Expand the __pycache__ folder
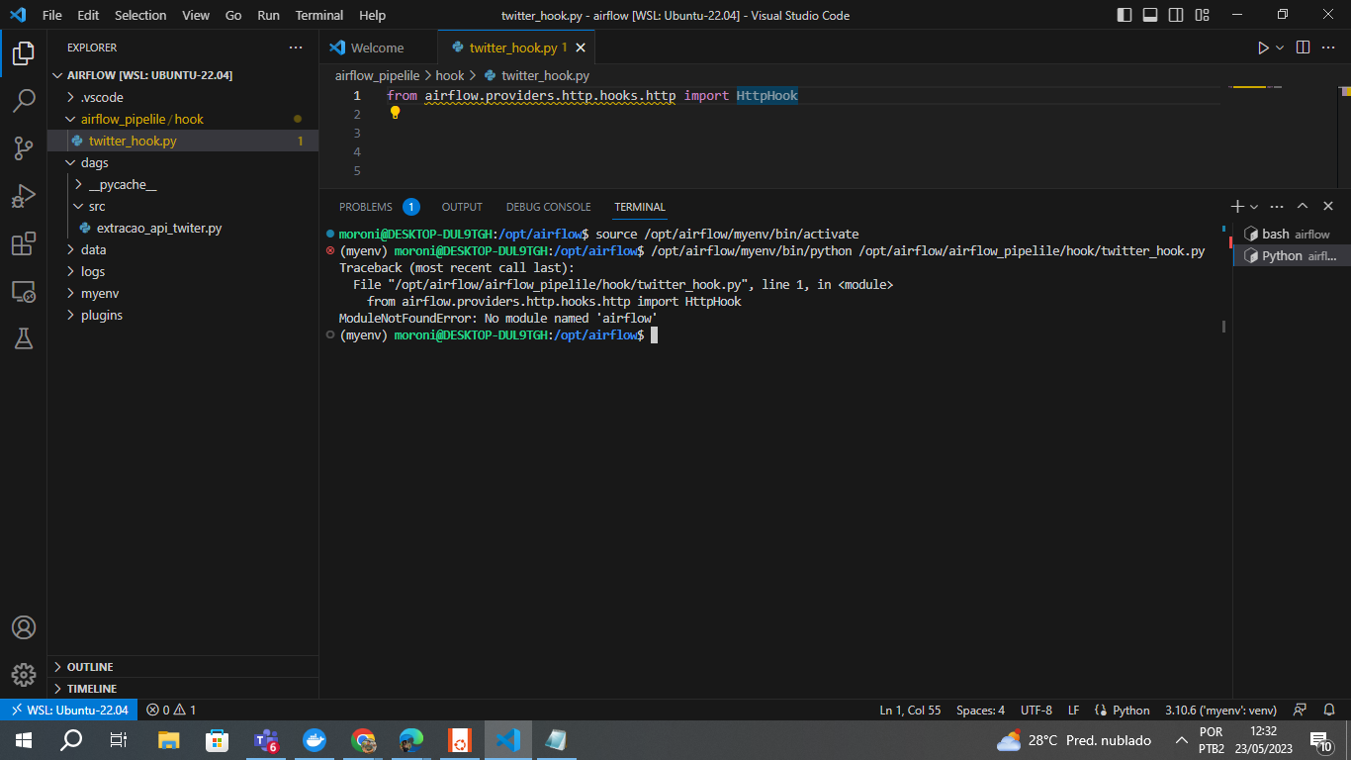The image size is (1351, 760). pos(183,184)
